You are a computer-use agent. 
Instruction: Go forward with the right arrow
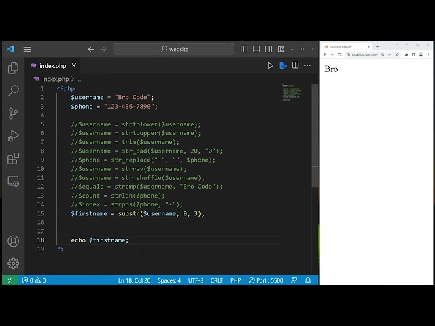pyautogui.click(x=103, y=49)
